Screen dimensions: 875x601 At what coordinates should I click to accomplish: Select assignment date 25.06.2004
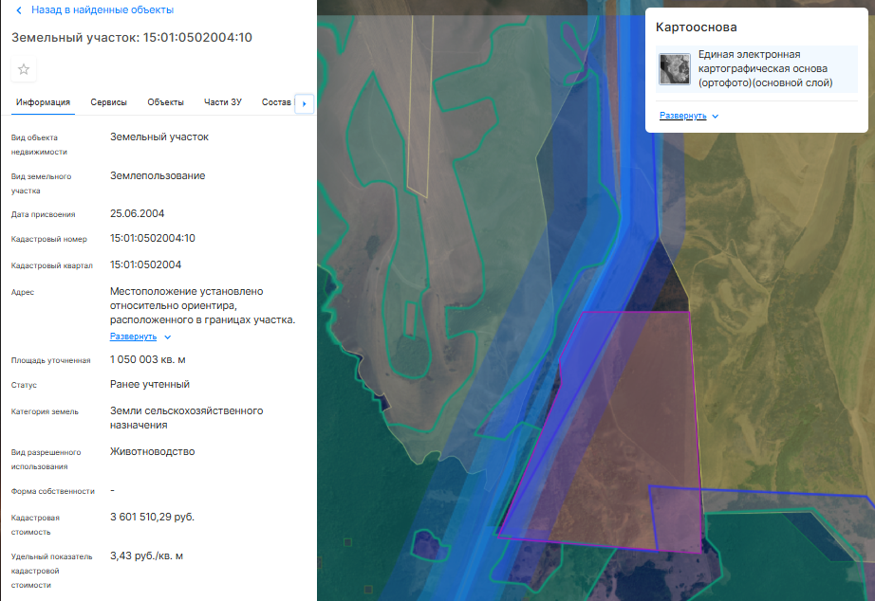tap(138, 213)
